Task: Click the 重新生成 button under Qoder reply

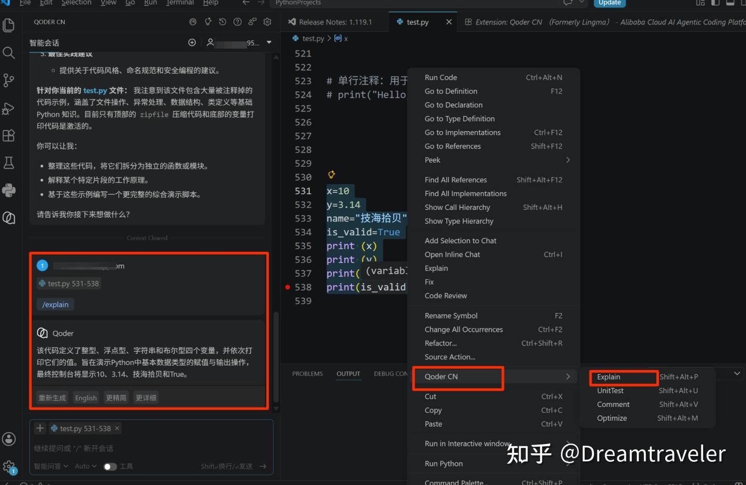Action: coord(52,398)
